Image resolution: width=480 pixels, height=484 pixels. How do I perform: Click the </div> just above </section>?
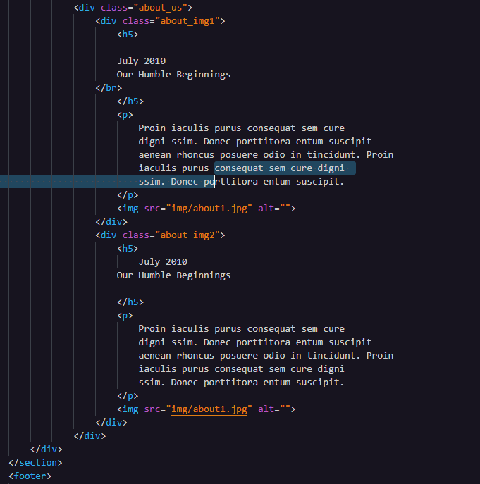point(47,449)
